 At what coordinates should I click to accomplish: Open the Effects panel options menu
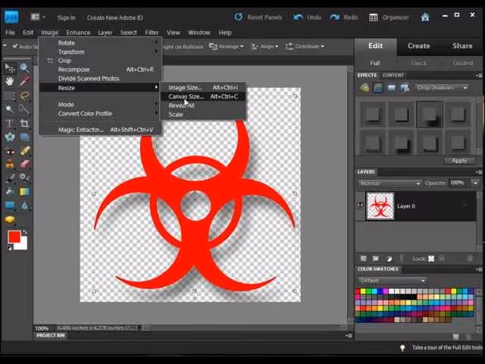point(479,75)
